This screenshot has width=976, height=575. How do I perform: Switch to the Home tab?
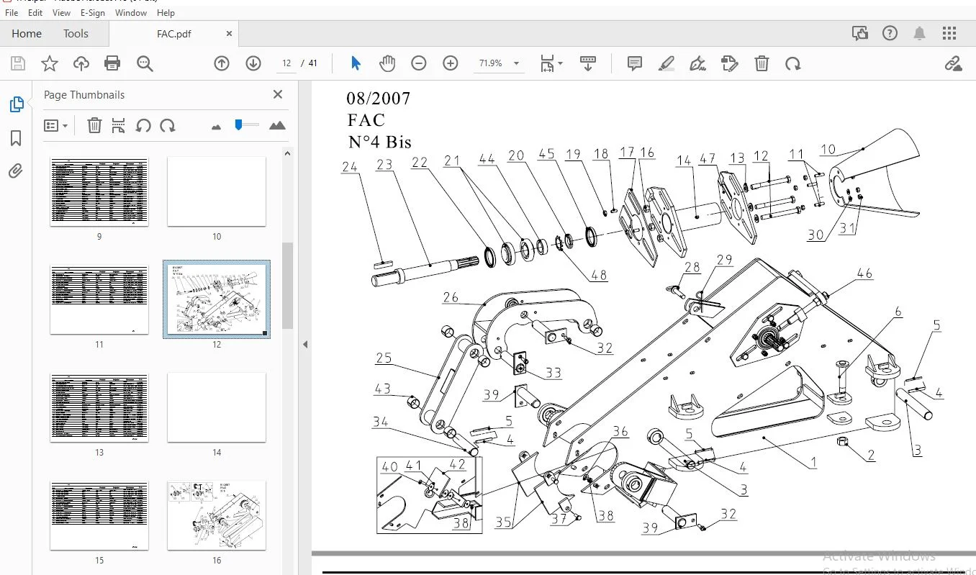coord(27,34)
